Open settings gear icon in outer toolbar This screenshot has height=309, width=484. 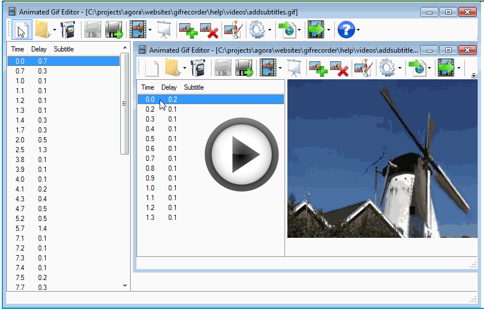257,30
